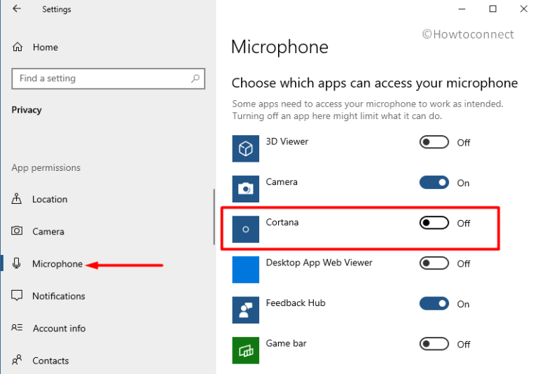Select the Microphone sidebar icon
The width and height of the screenshot is (538, 374).
tap(17, 263)
